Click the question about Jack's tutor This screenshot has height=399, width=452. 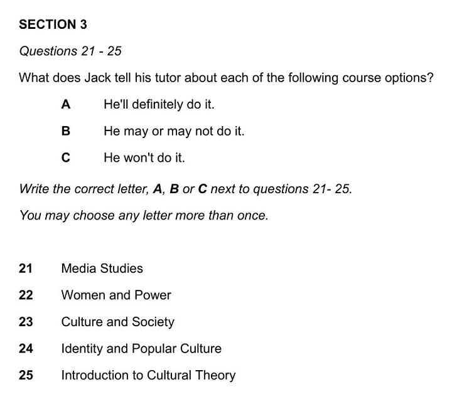[x=226, y=78]
